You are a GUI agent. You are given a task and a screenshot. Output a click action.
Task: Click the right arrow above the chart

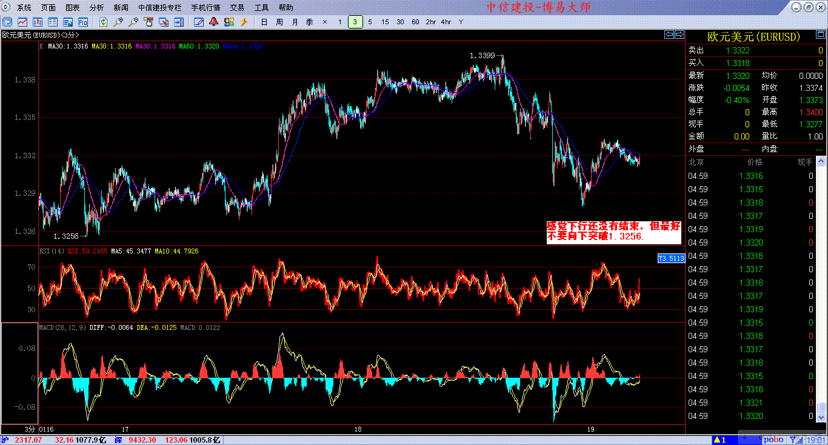coord(679,35)
